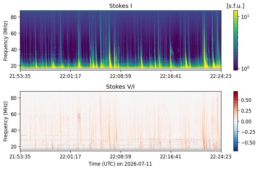259x170 pixels.
Task: Click the 10¹ tick on the intensity colorbar
Action: [x=245, y=17]
